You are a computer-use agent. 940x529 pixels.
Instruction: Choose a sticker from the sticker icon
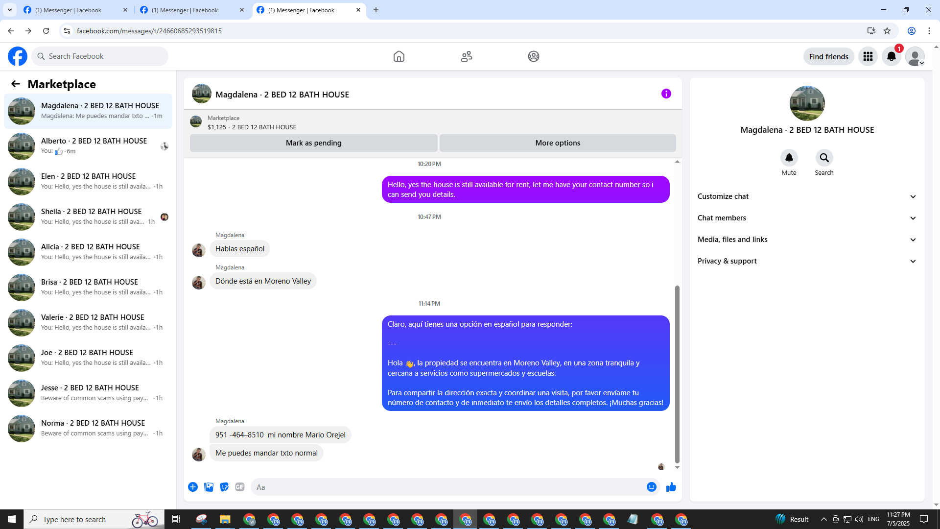tap(224, 487)
